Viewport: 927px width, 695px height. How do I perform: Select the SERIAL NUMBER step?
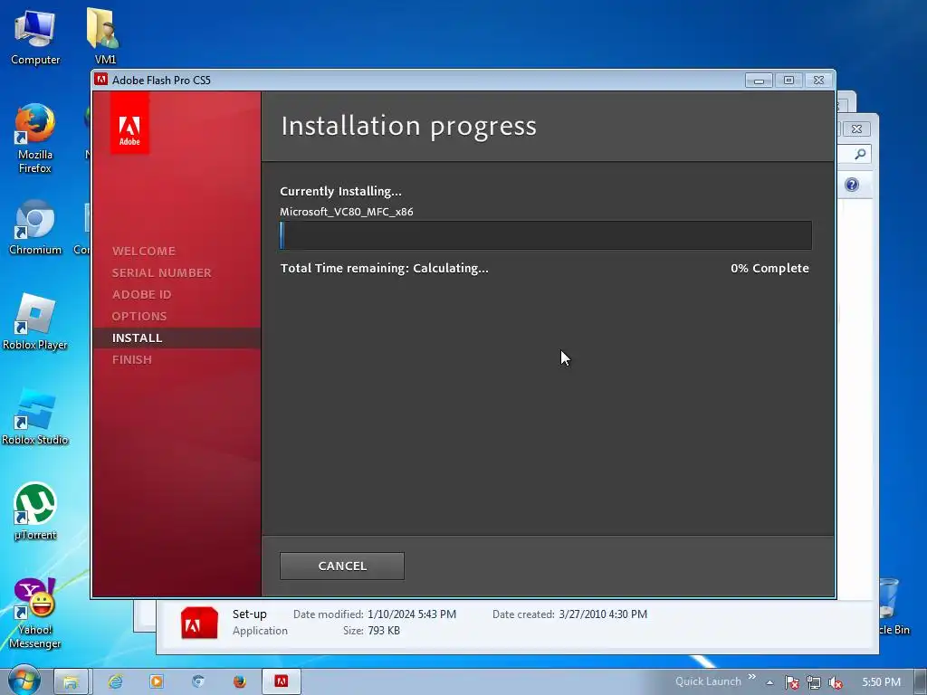click(161, 272)
